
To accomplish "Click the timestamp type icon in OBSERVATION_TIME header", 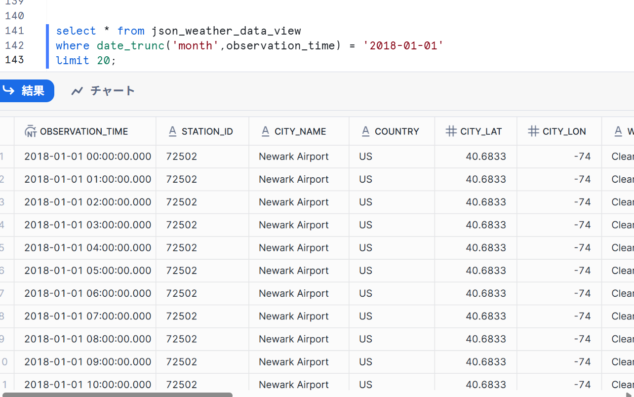I will coord(31,131).
